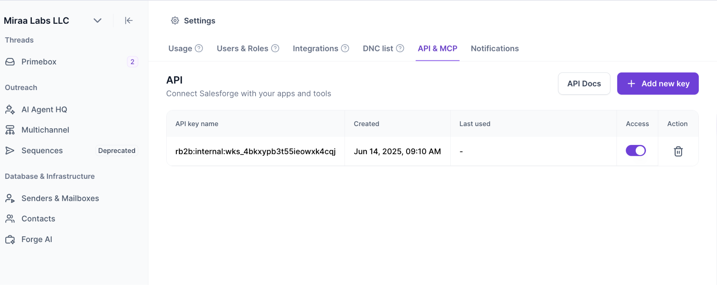Select the rb2b:internal:wks_4bkxypb3t55ieowxk4cqj key name

coord(256,151)
